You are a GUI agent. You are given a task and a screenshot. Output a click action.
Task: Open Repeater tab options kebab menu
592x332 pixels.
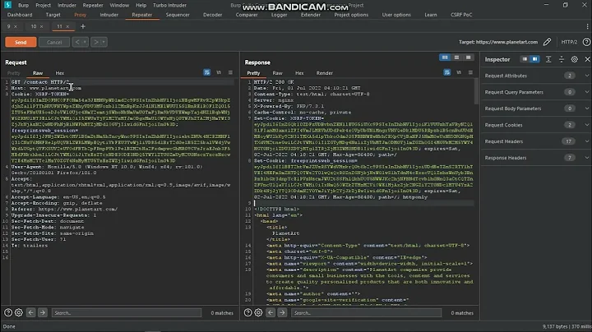587,26
